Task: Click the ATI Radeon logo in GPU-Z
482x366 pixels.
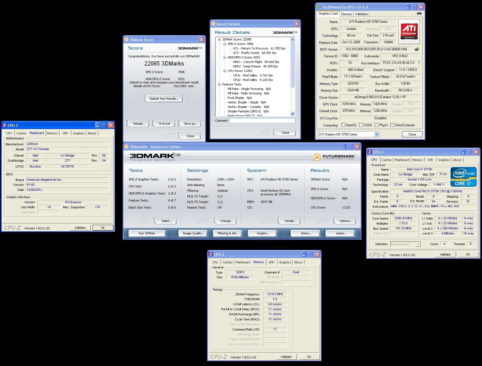Action: pyautogui.click(x=409, y=31)
